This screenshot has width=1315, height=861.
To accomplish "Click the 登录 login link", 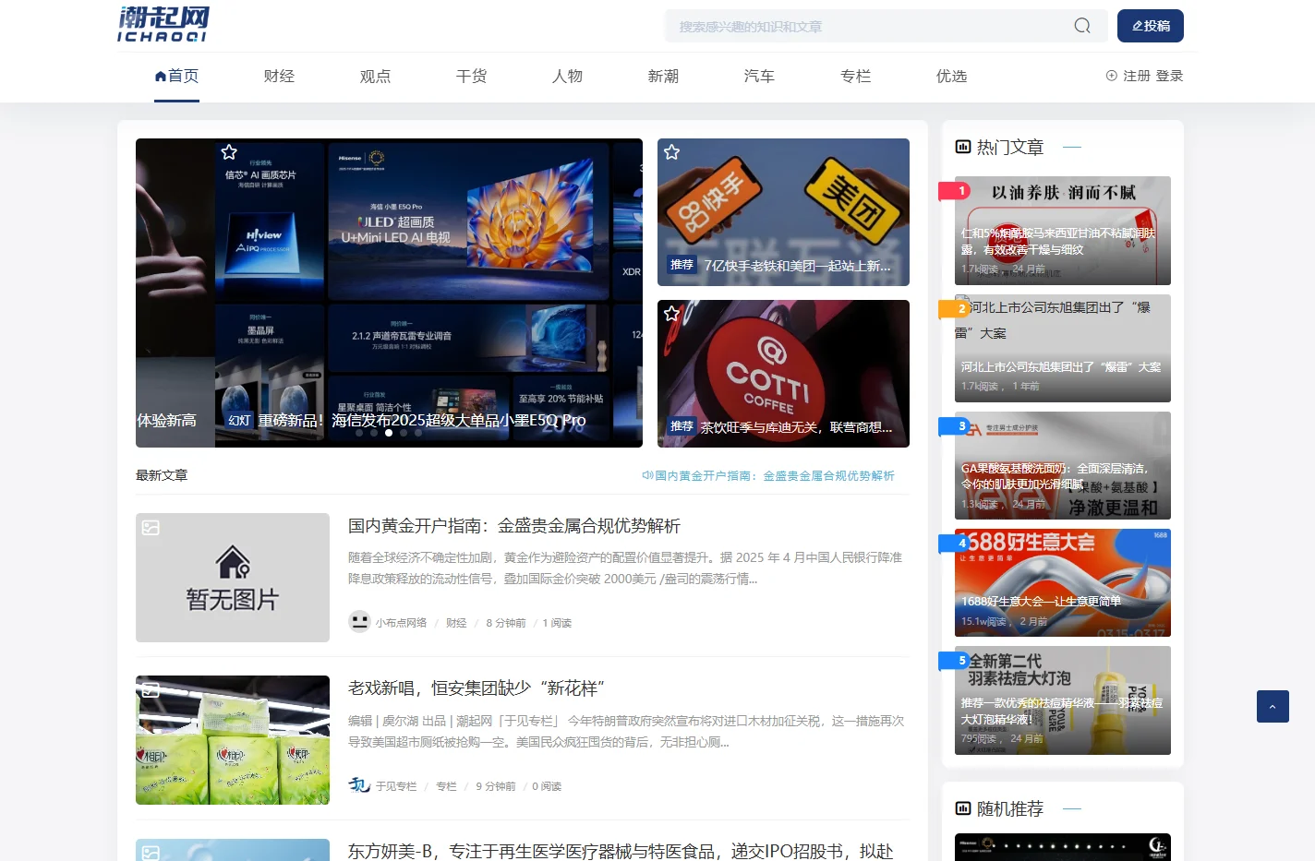I will point(1169,76).
